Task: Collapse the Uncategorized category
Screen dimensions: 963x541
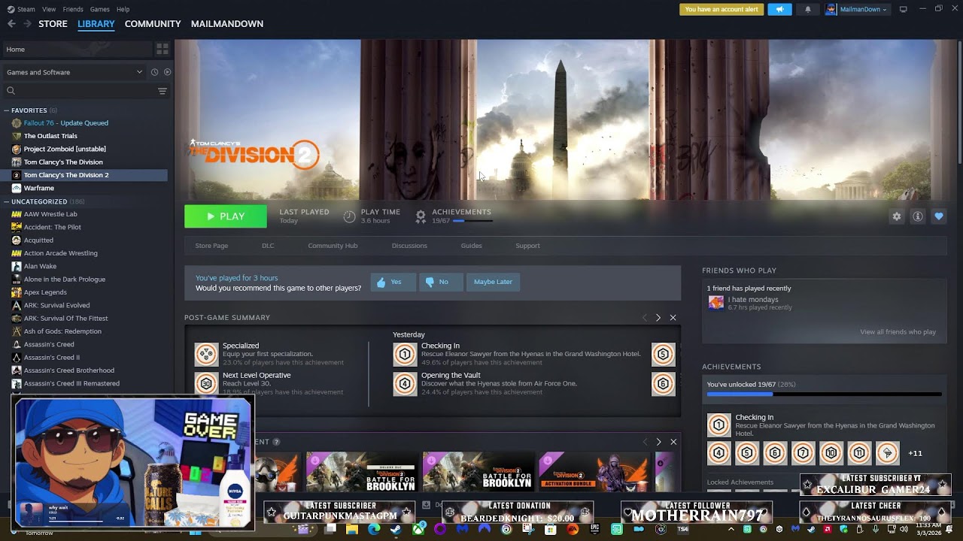Action: (6, 201)
